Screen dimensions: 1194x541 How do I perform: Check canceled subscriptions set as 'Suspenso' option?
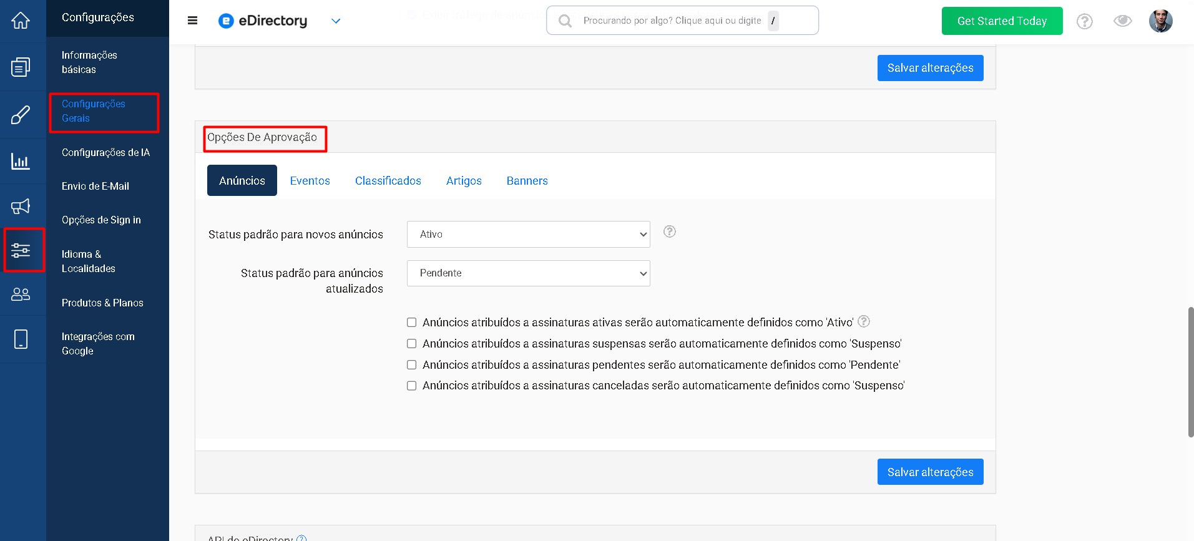tap(412, 386)
